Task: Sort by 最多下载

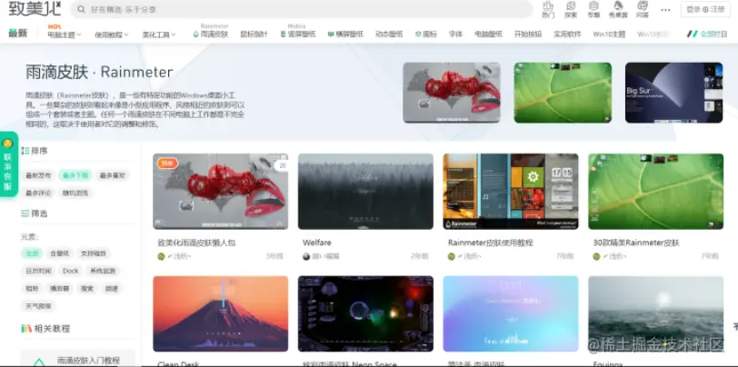Action: (x=75, y=175)
